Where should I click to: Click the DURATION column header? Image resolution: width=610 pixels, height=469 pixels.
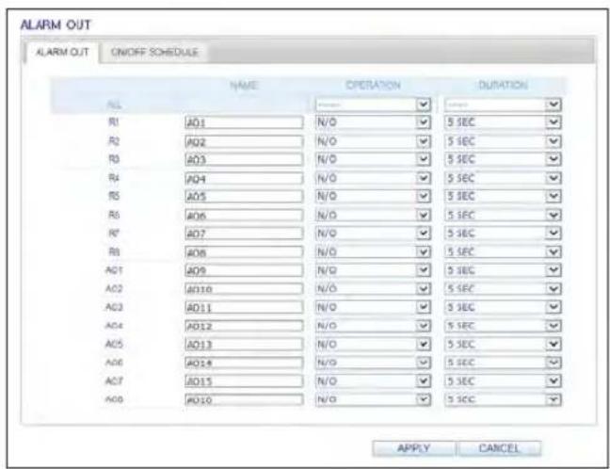point(503,86)
